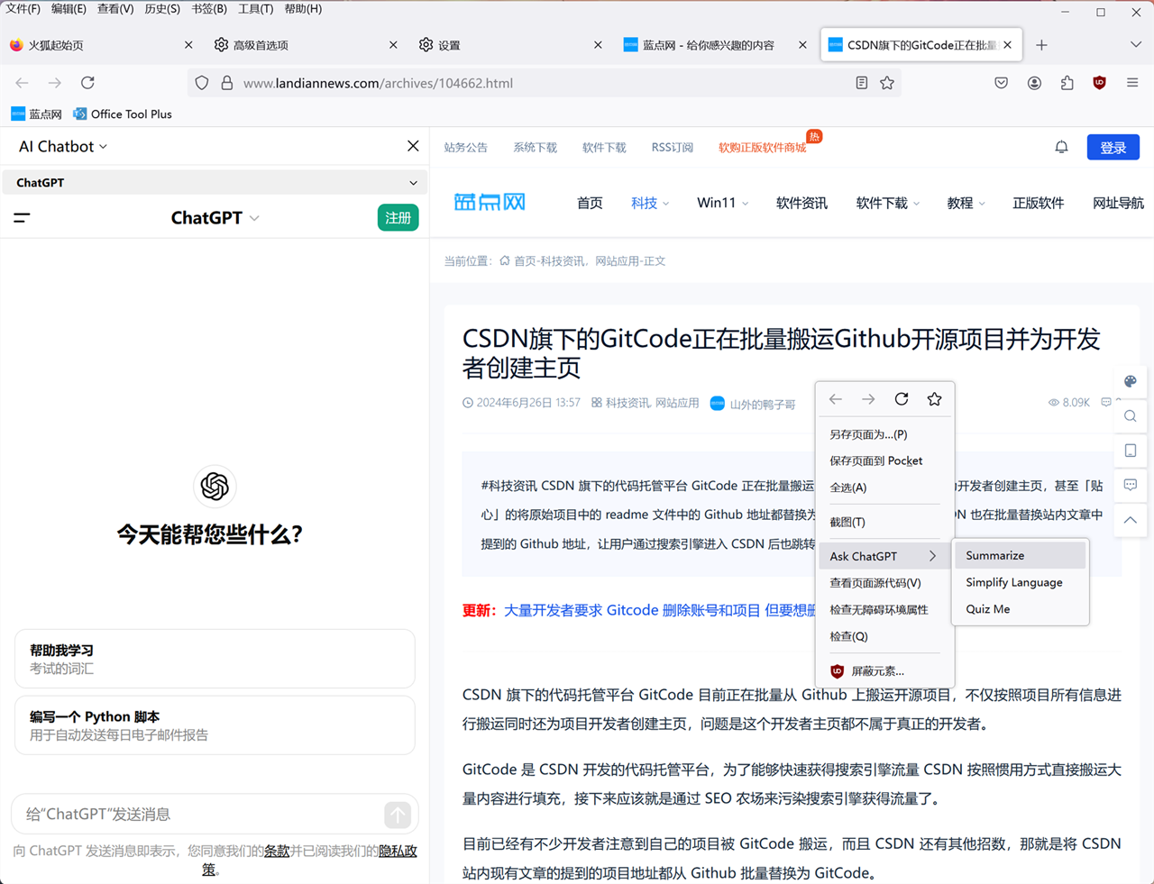Open site notifications bell icon
The width and height of the screenshot is (1154, 884).
pyautogui.click(x=1061, y=147)
